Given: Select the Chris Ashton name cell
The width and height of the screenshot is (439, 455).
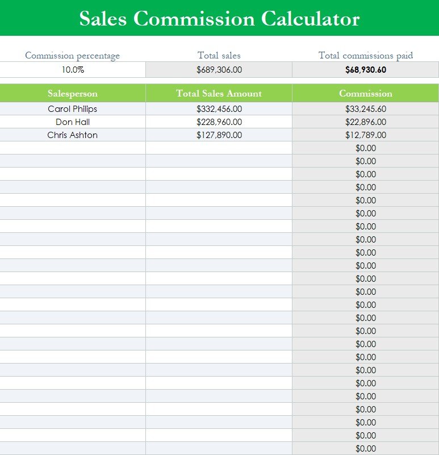Looking at the screenshot, I should point(73,135).
